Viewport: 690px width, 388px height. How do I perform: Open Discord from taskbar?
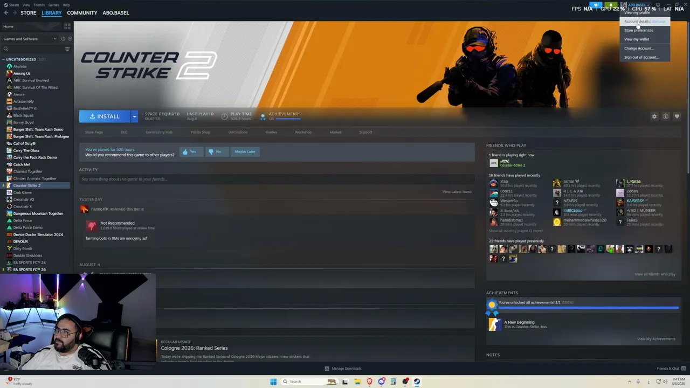pyautogui.click(x=382, y=382)
